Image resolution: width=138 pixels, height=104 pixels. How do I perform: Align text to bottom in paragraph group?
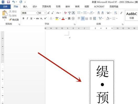pyautogui.click(x=87, y=18)
